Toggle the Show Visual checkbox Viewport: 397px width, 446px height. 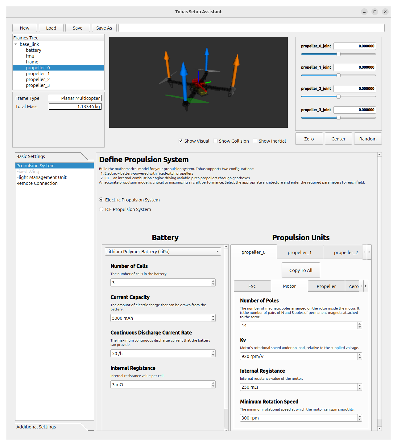[x=181, y=141]
